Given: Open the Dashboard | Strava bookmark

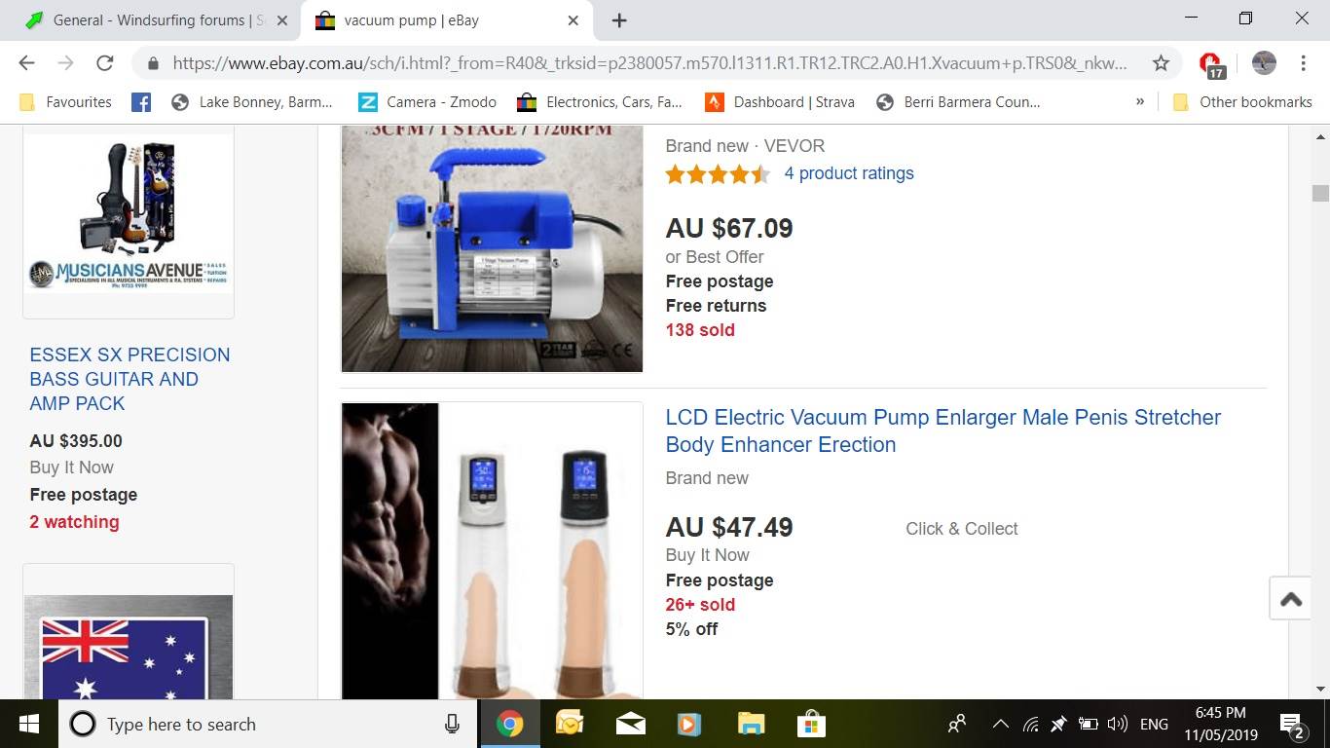Looking at the screenshot, I should click(x=780, y=102).
